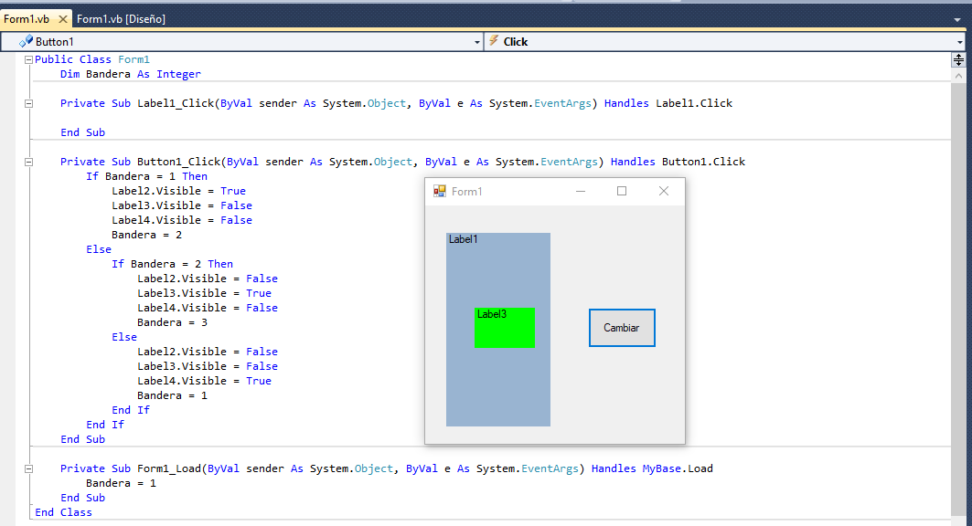The image size is (972, 526).
Task: Open the Click event dropdown arrow
Action: (x=959, y=42)
